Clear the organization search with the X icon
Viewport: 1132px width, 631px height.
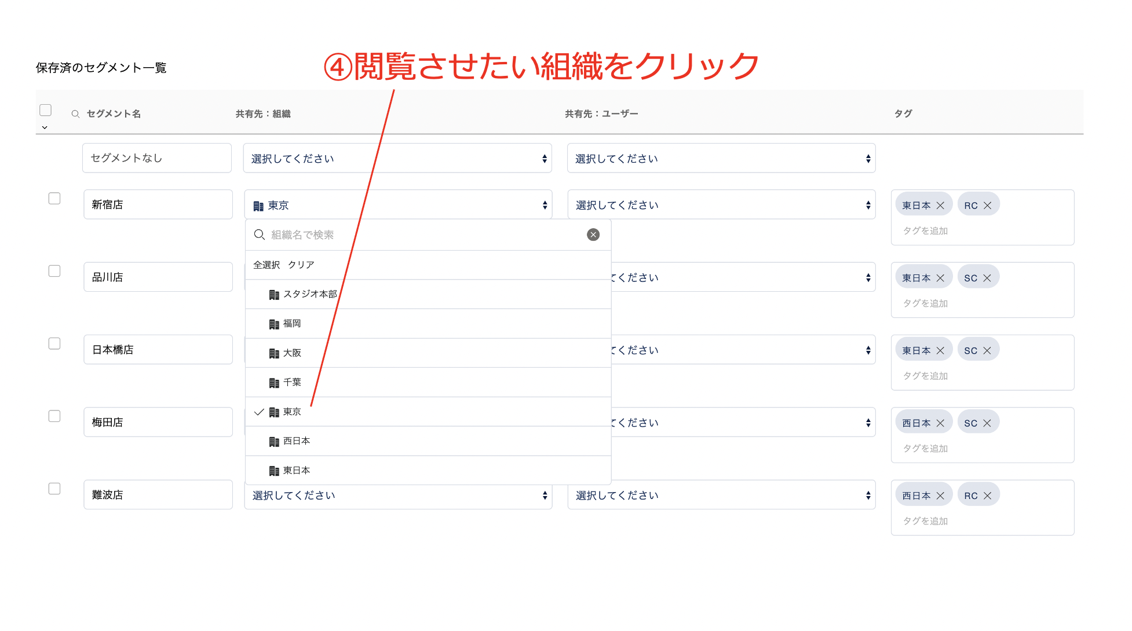(593, 234)
